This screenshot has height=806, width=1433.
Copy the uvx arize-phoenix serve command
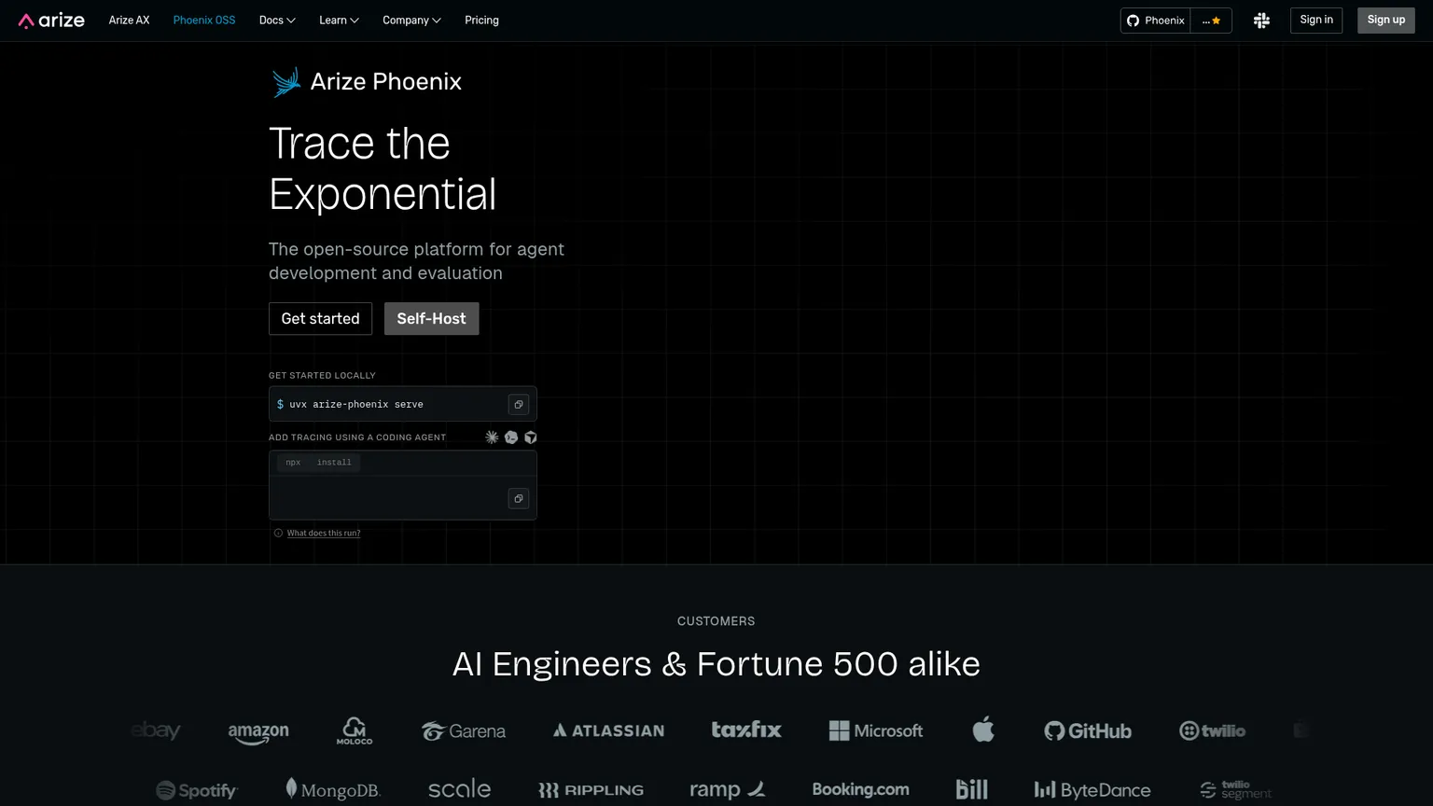coord(519,404)
